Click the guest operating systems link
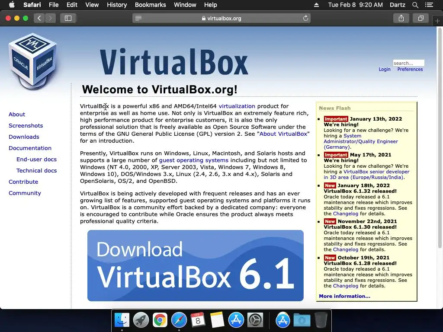The image size is (443, 332). 193,160
